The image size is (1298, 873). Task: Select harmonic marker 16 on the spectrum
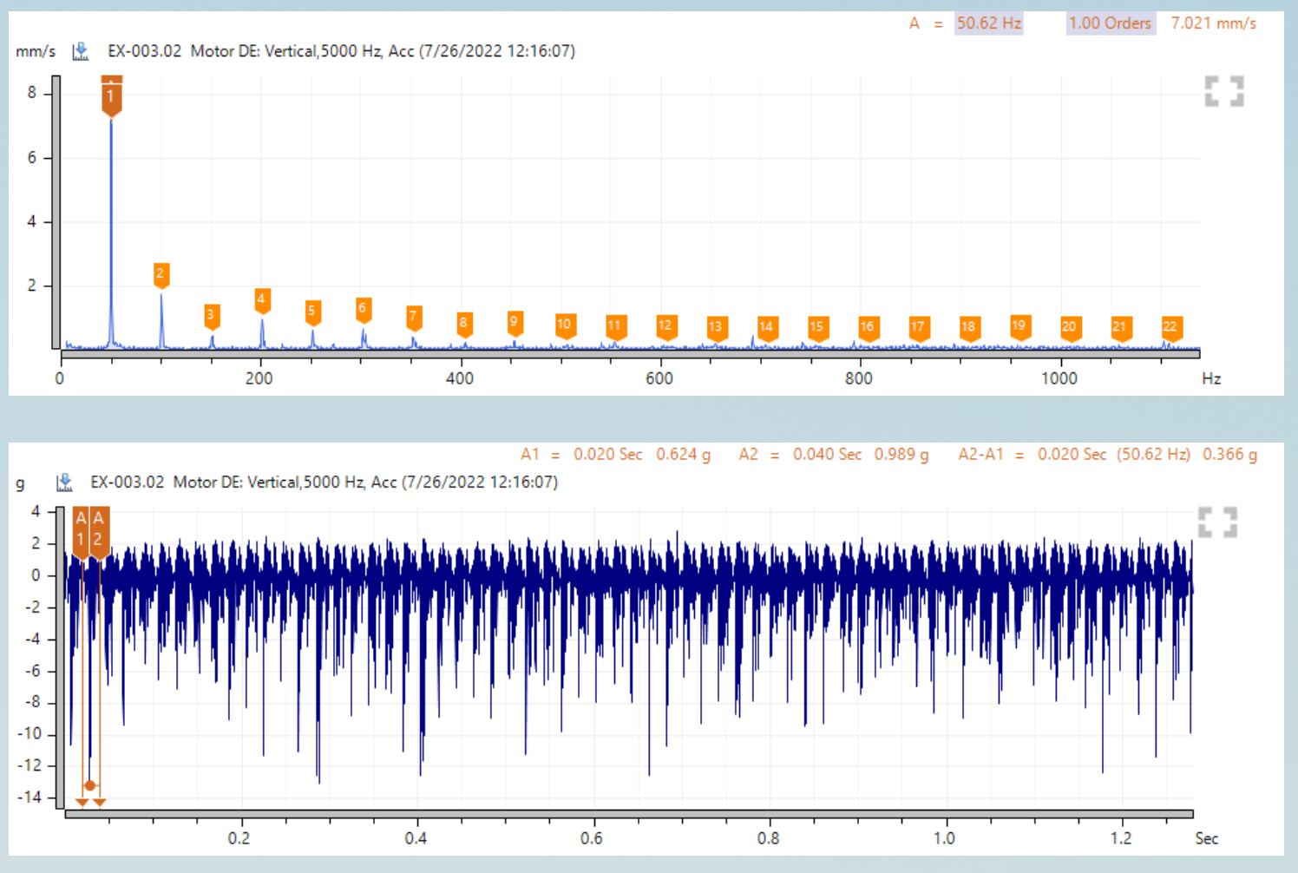point(868,328)
